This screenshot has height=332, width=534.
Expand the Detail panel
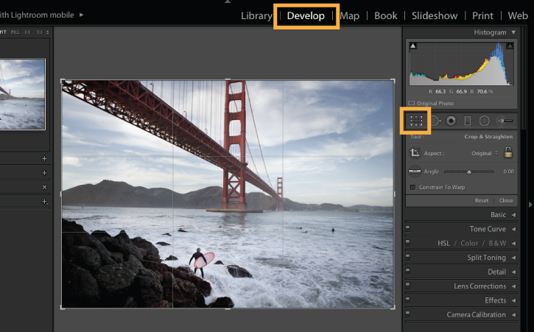click(513, 272)
